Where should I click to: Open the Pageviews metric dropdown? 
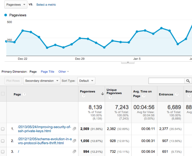(16, 5)
